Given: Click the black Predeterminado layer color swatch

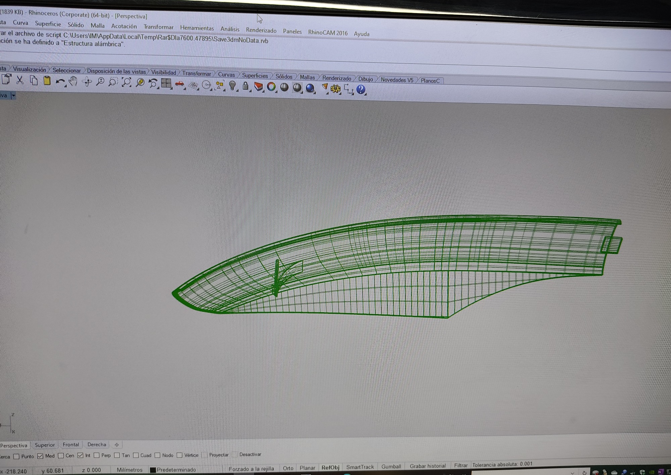Looking at the screenshot, I should (x=153, y=470).
